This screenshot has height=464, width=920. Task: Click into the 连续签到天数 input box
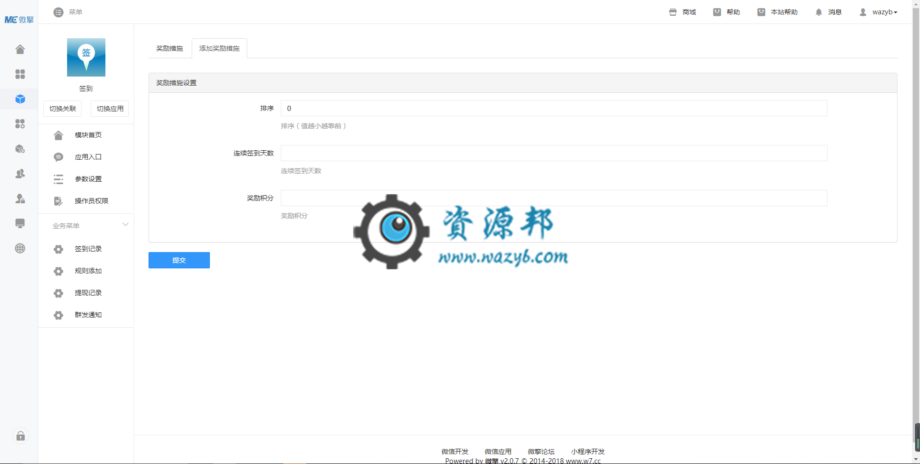pyautogui.click(x=554, y=153)
